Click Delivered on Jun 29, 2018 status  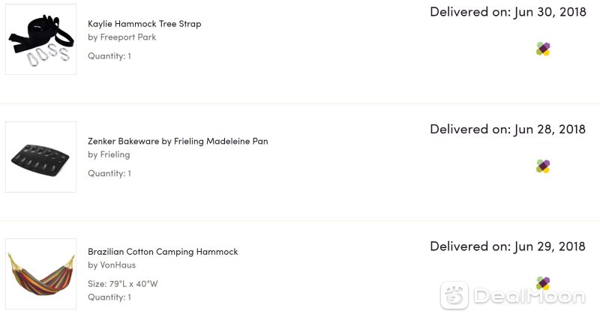pyautogui.click(x=508, y=247)
